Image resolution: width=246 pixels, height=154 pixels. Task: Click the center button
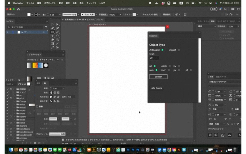pyautogui.click(x=158, y=77)
